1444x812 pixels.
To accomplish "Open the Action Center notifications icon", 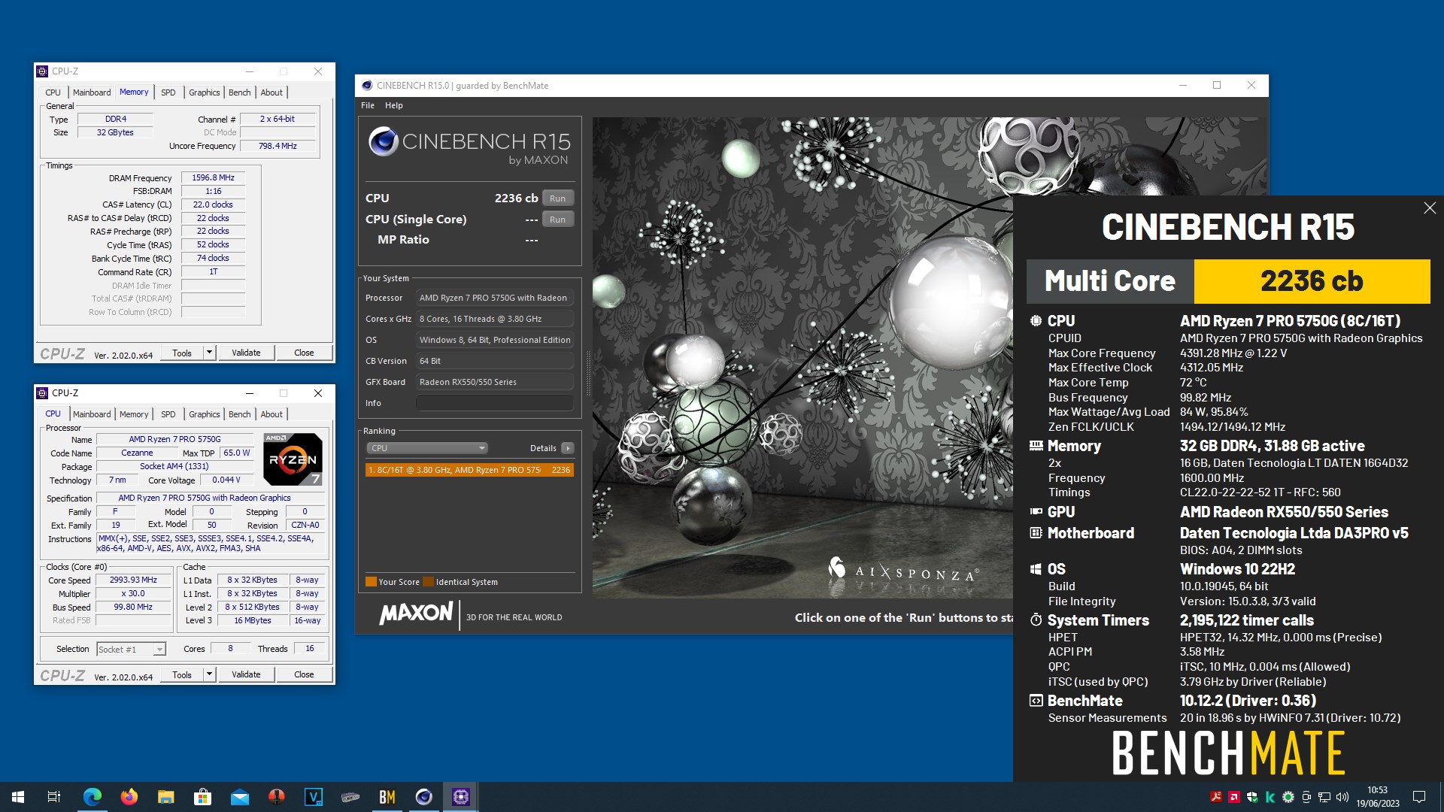I will [x=1419, y=797].
